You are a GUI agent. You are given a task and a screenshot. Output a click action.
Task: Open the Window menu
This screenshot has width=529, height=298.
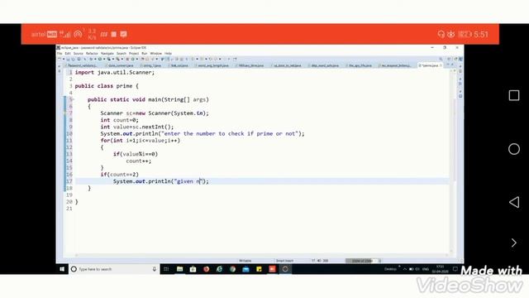[x=156, y=53]
